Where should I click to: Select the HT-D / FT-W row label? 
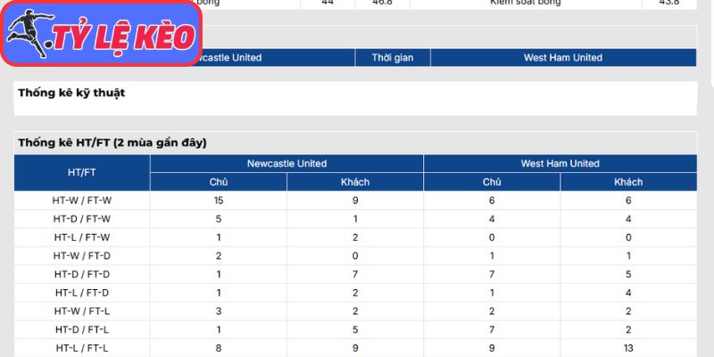pyautogui.click(x=82, y=219)
